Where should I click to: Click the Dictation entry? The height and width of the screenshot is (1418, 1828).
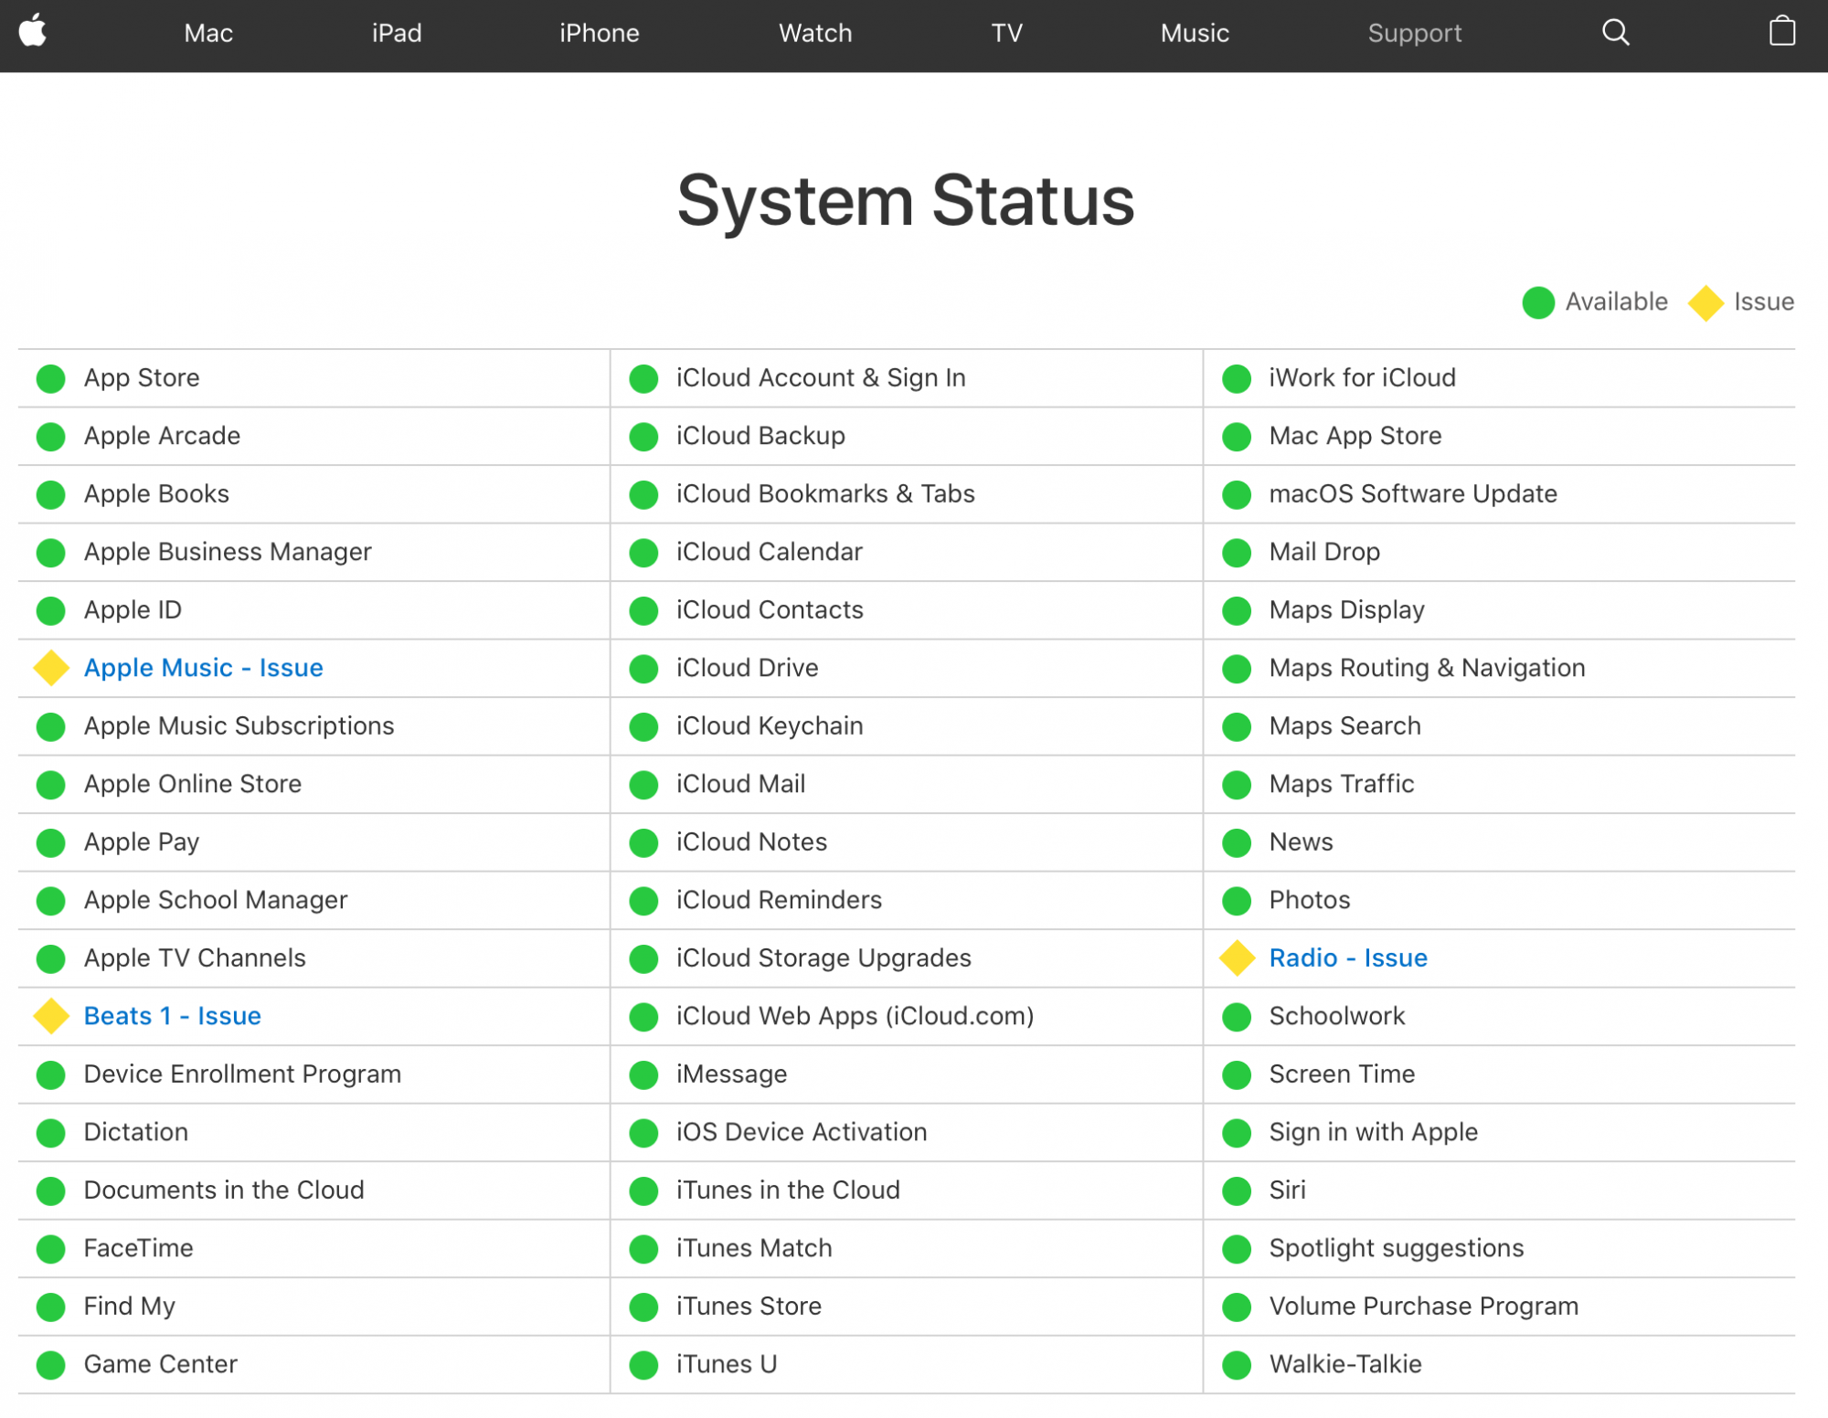pyautogui.click(x=136, y=1132)
